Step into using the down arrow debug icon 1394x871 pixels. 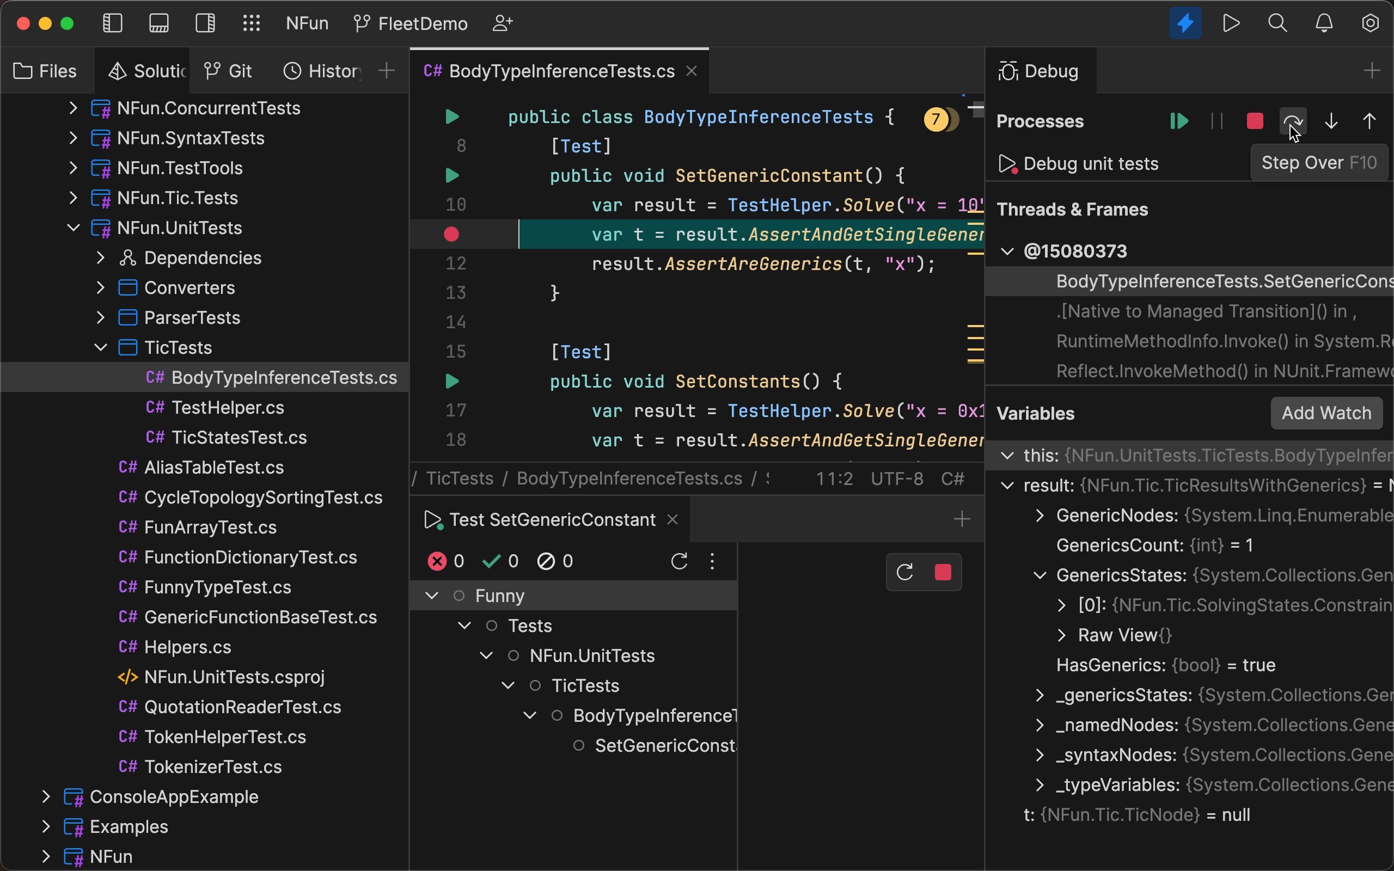click(x=1331, y=121)
